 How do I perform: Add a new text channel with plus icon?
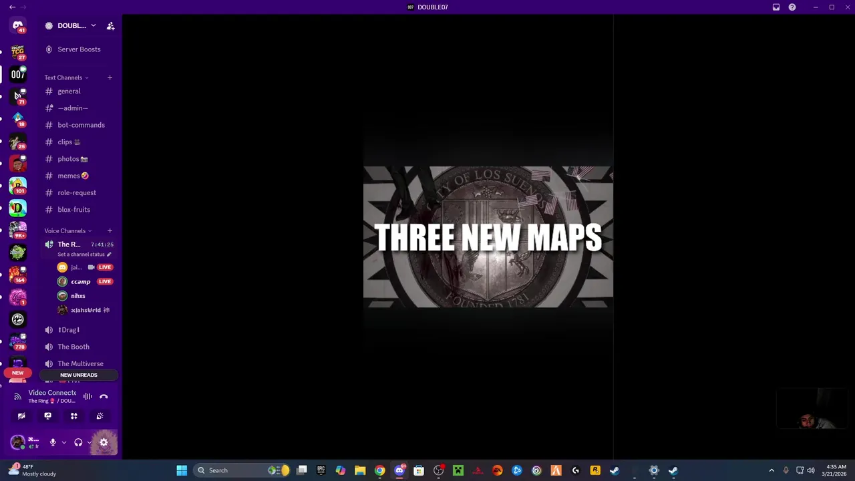(x=110, y=77)
